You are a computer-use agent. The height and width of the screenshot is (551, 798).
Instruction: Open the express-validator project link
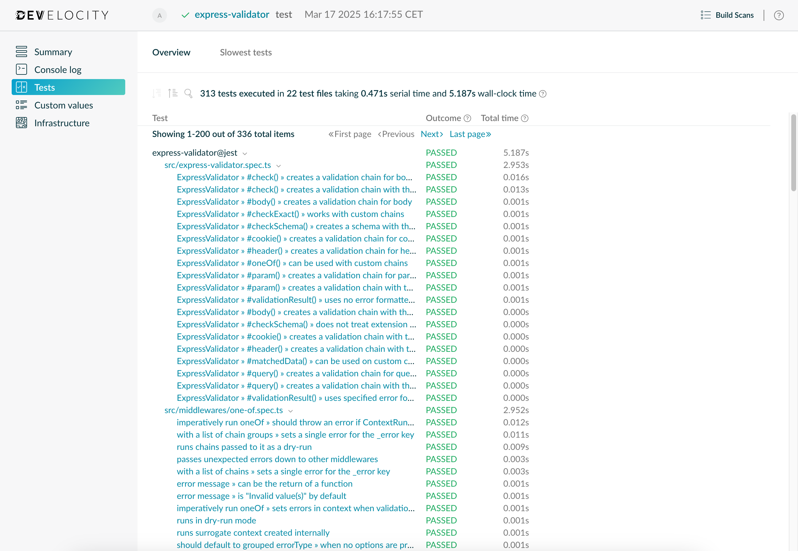pos(232,14)
